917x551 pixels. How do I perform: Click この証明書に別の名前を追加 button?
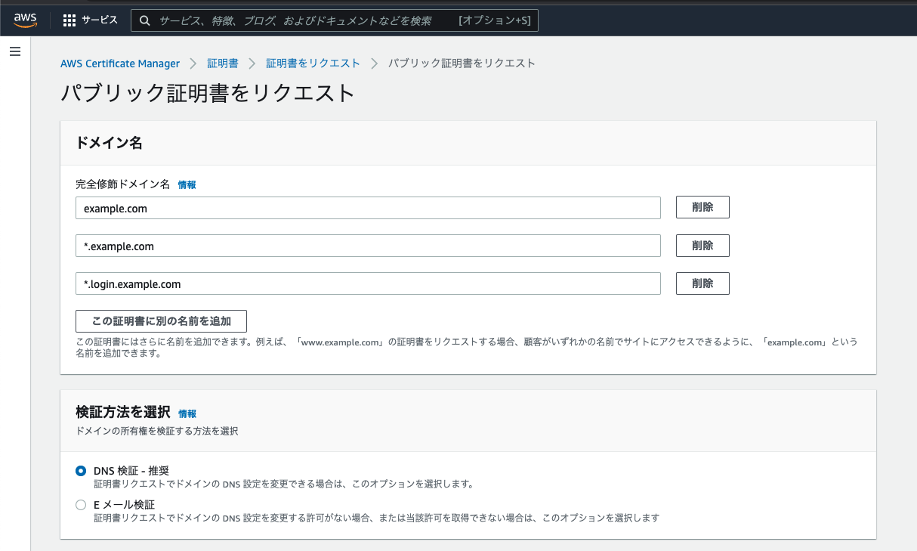coord(162,321)
